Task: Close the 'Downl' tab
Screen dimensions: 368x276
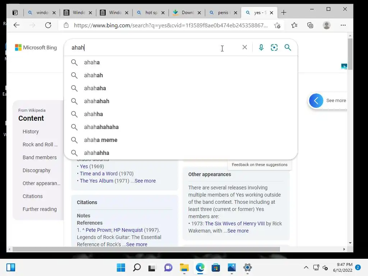Action: pyautogui.click(x=199, y=13)
